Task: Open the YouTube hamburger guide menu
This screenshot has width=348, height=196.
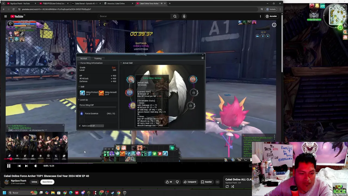Action: pyautogui.click(x=5, y=16)
